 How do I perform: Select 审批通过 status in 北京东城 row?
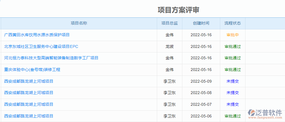click(x=233, y=46)
